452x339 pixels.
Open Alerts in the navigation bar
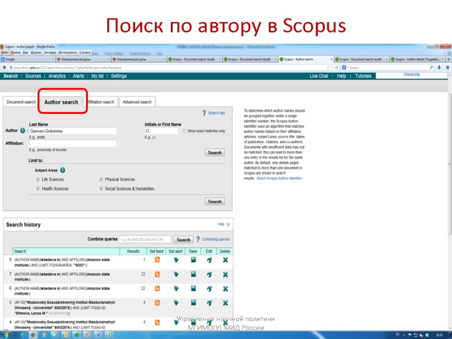pos(79,76)
